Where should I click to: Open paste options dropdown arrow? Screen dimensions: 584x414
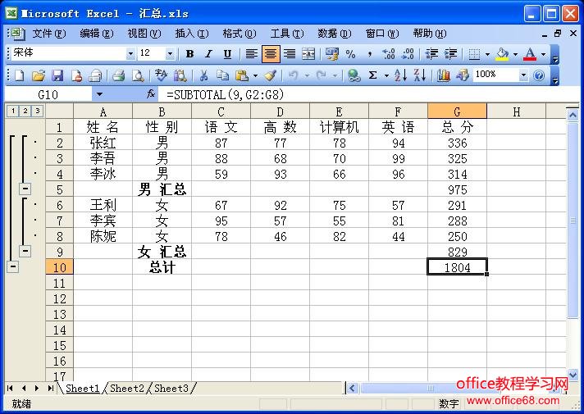pos(255,75)
